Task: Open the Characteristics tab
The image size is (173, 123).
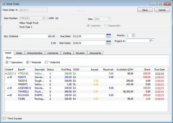Action: tap(35, 53)
